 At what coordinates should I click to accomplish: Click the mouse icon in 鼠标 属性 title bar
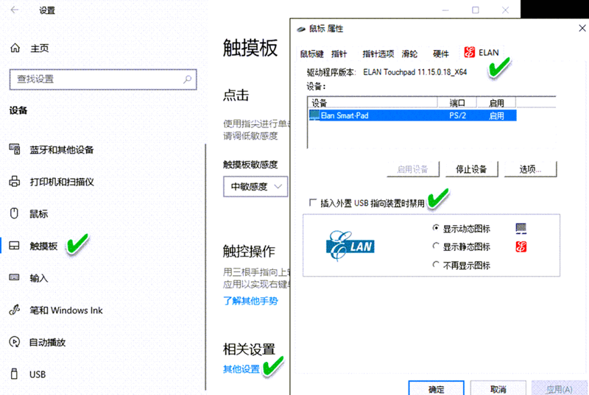click(301, 29)
